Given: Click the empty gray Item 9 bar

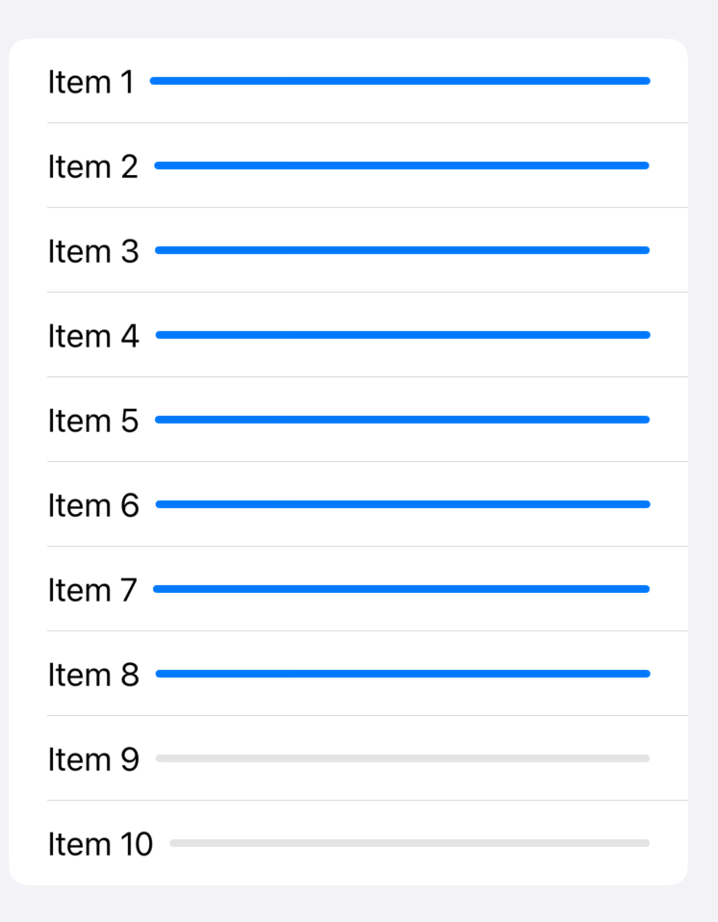Looking at the screenshot, I should click(402, 758).
